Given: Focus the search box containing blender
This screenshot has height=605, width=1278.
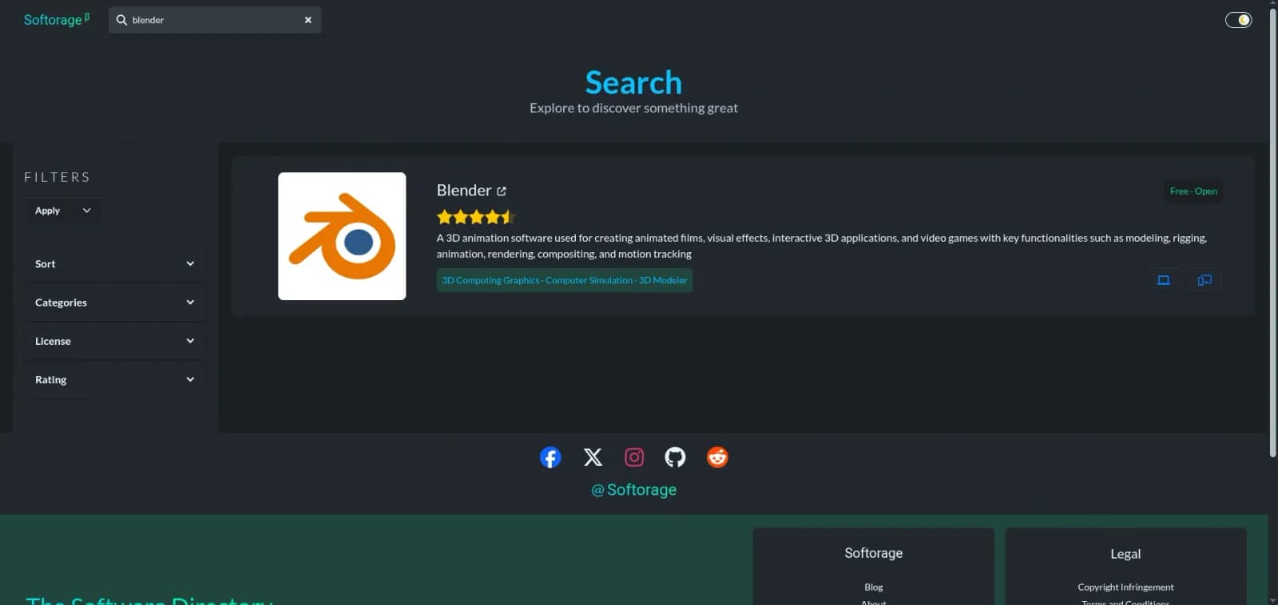Looking at the screenshot, I should (215, 20).
